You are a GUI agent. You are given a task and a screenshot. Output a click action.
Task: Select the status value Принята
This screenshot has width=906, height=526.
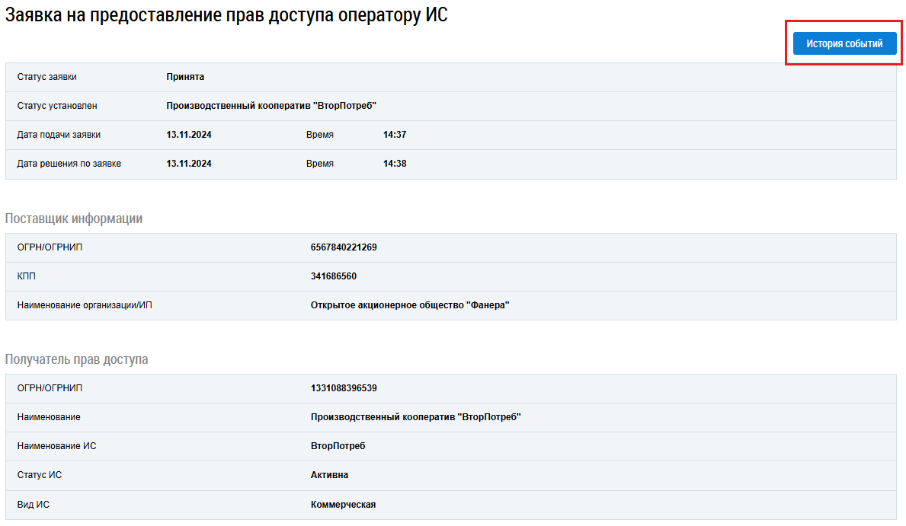coord(185,77)
